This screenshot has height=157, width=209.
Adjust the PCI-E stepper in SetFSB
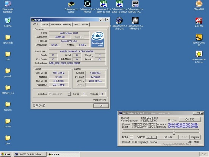pos(131,137)
